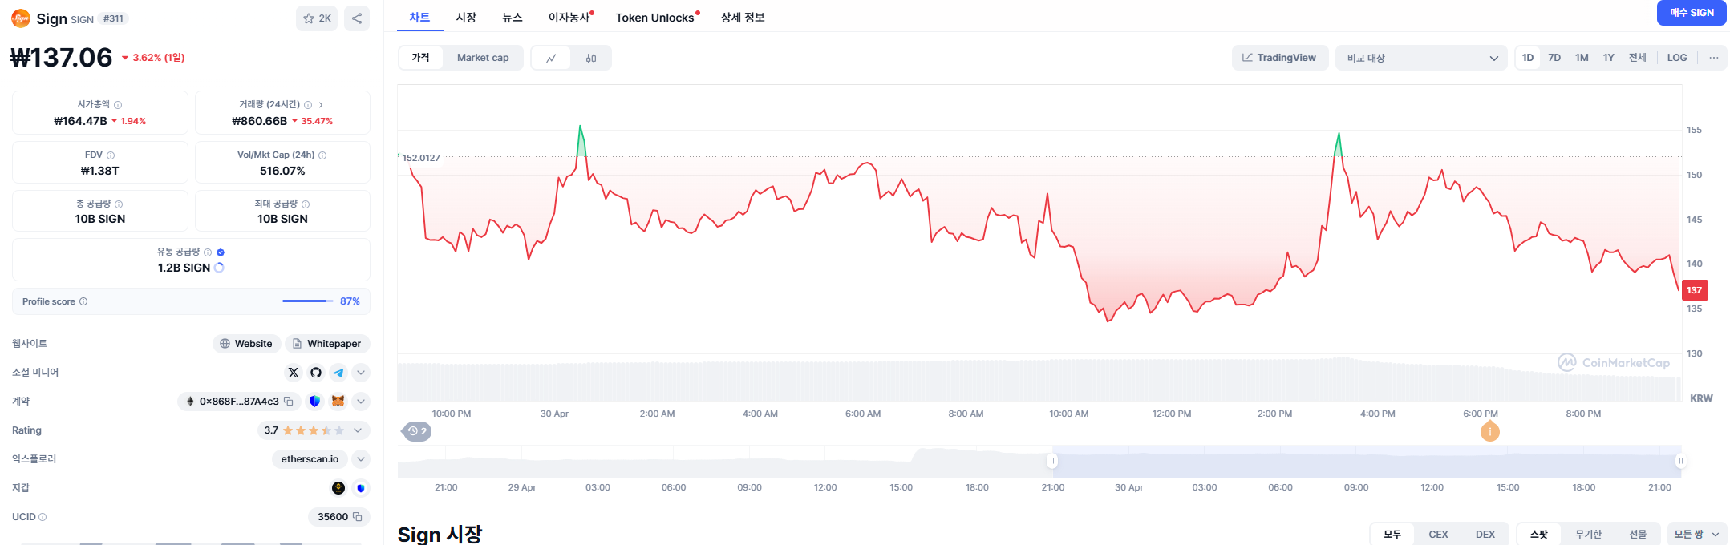Open 차트 tab
This screenshot has width=1730, height=545.
tap(419, 18)
